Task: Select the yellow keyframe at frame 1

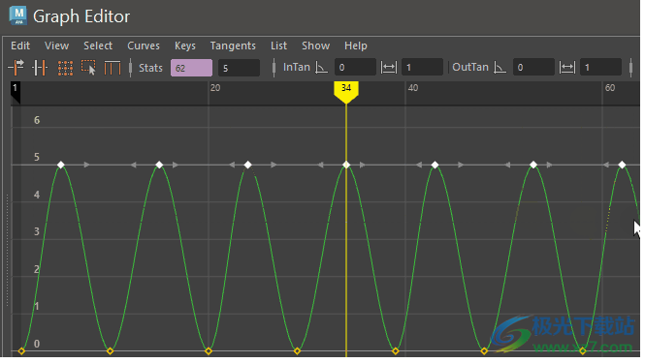Action: point(21,351)
